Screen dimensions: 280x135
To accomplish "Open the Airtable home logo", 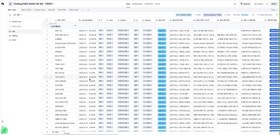I will click(x=2, y=4).
